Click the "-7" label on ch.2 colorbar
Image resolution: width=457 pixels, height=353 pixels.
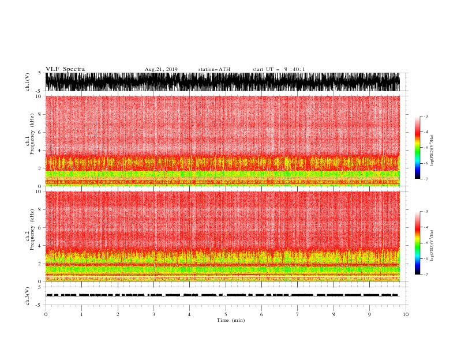tap(426, 275)
